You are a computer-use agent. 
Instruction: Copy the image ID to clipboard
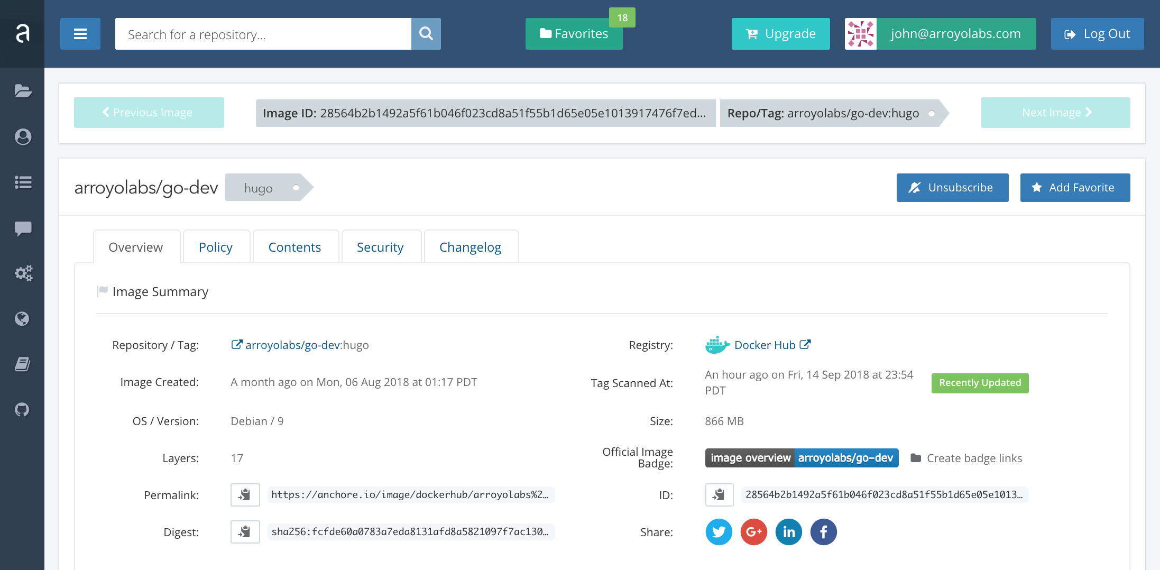719,495
